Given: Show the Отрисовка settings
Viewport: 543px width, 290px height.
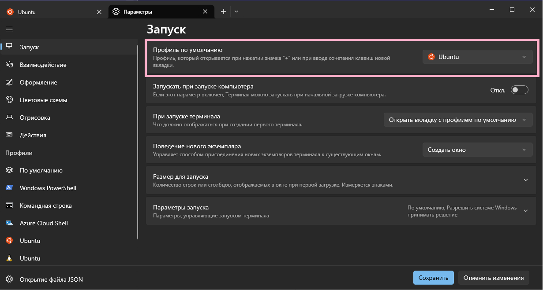Looking at the screenshot, I should pyautogui.click(x=70, y=117).
